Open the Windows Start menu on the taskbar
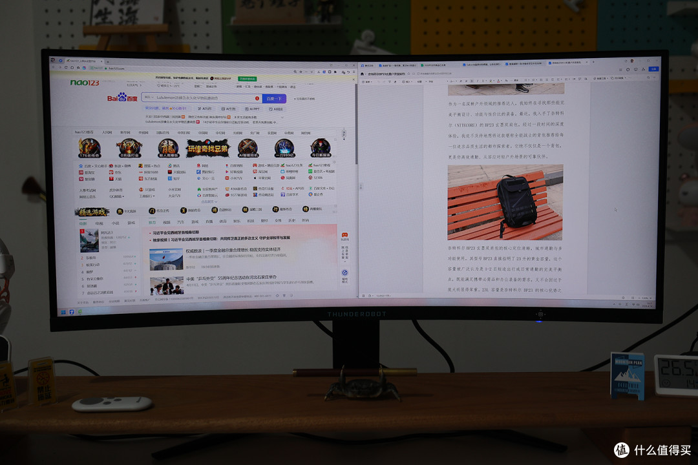The width and height of the screenshot is (698, 465). 63,311
